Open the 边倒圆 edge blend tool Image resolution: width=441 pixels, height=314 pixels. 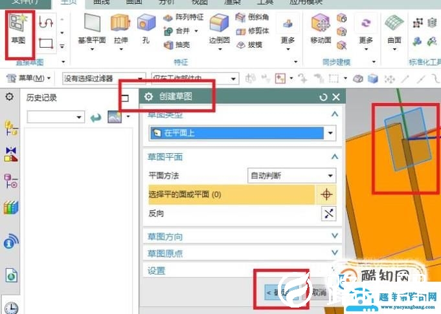point(220,23)
